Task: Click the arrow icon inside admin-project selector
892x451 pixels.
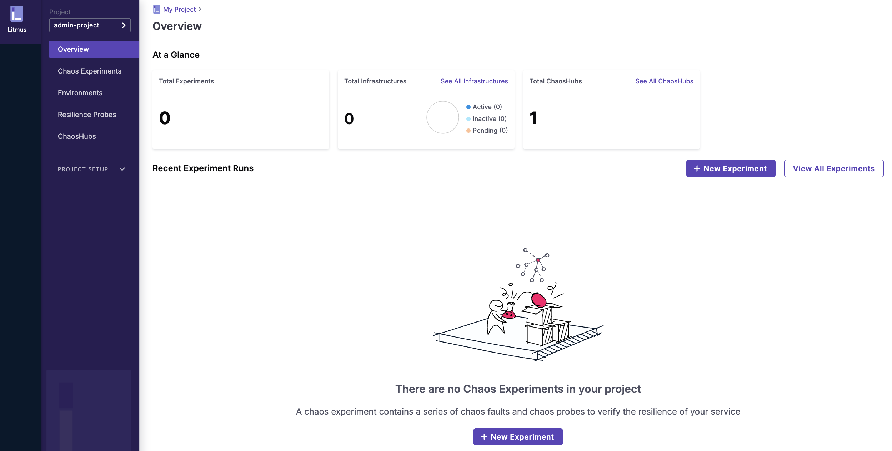Action: click(124, 25)
